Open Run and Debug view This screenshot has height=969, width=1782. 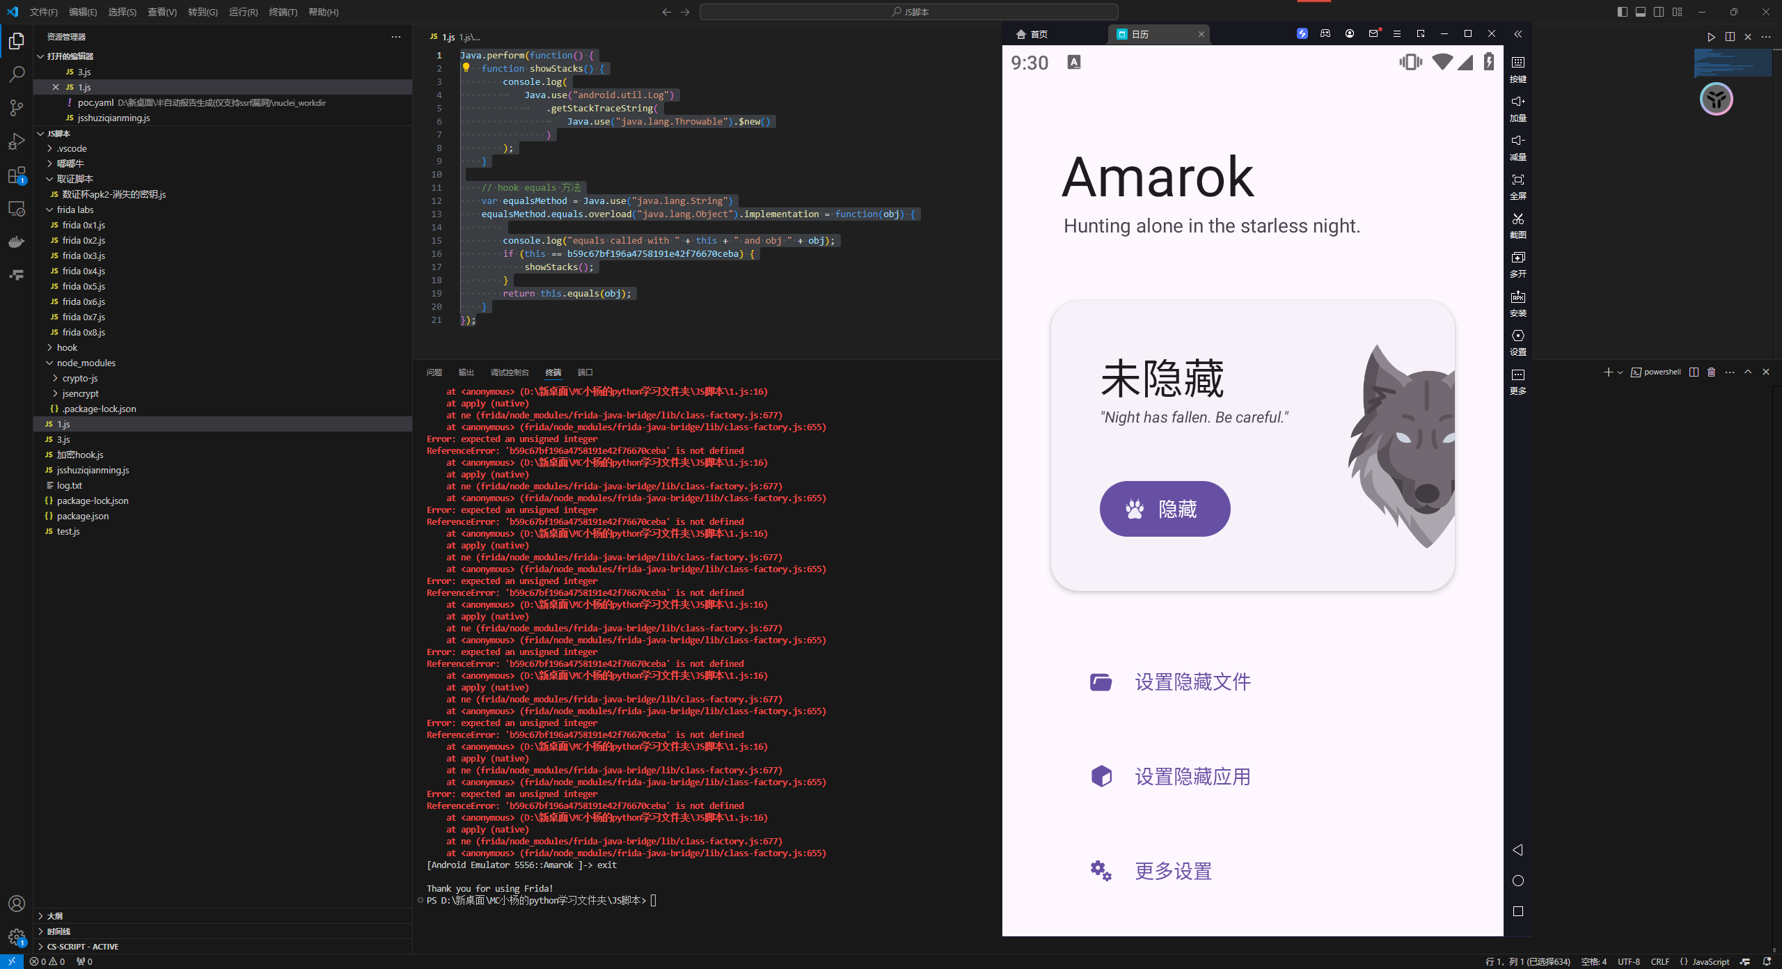tap(17, 141)
